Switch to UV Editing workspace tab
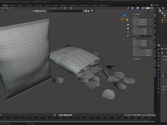This screenshot has height=125, width=167. (29, 5)
